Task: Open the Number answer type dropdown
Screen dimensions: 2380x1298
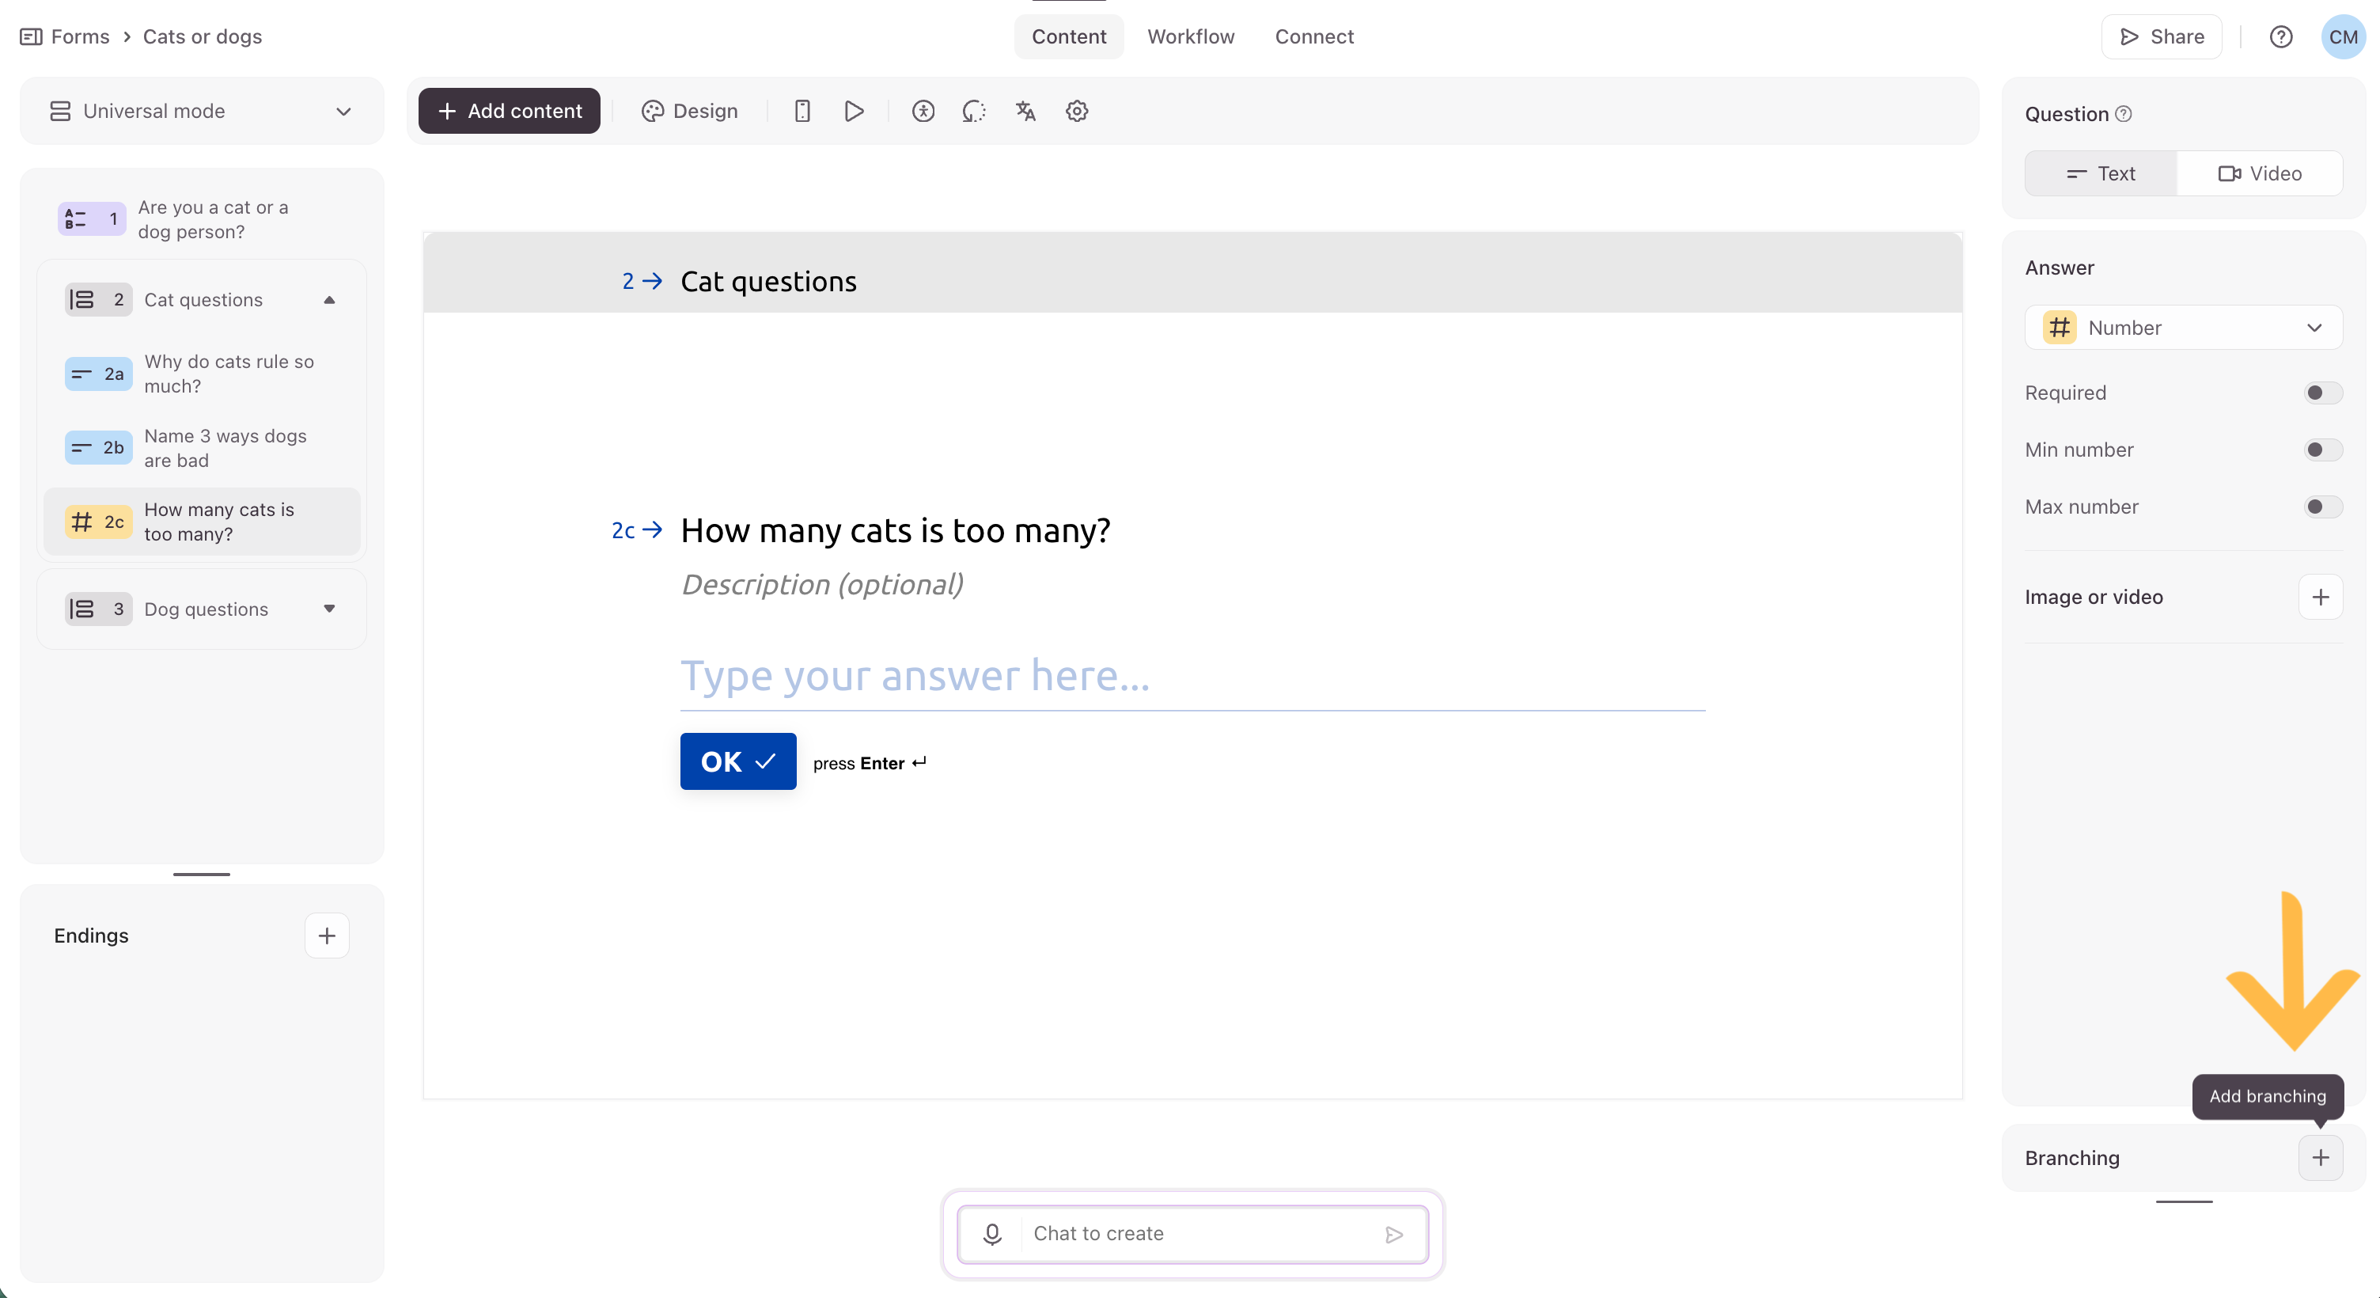Action: [x=2183, y=328]
